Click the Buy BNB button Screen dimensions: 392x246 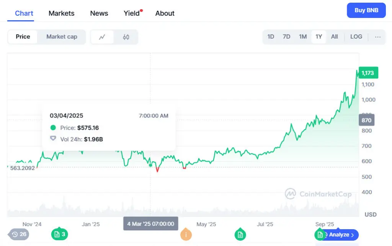(366, 10)
